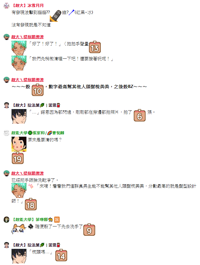Click the dice icon showing 13
The height and width of the screenshot is (265, 200).
(x=95, y=47)
